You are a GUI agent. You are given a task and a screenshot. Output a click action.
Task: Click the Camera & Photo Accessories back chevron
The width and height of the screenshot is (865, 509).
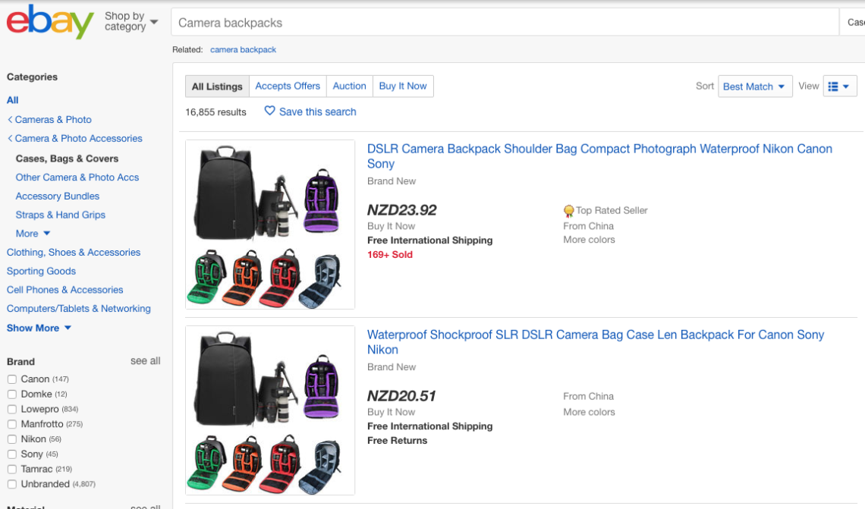click(10, 138)
